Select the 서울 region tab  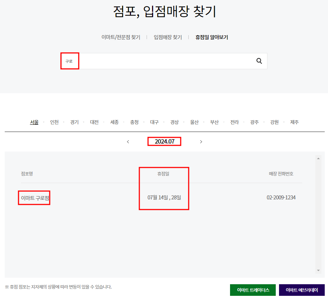34,122
